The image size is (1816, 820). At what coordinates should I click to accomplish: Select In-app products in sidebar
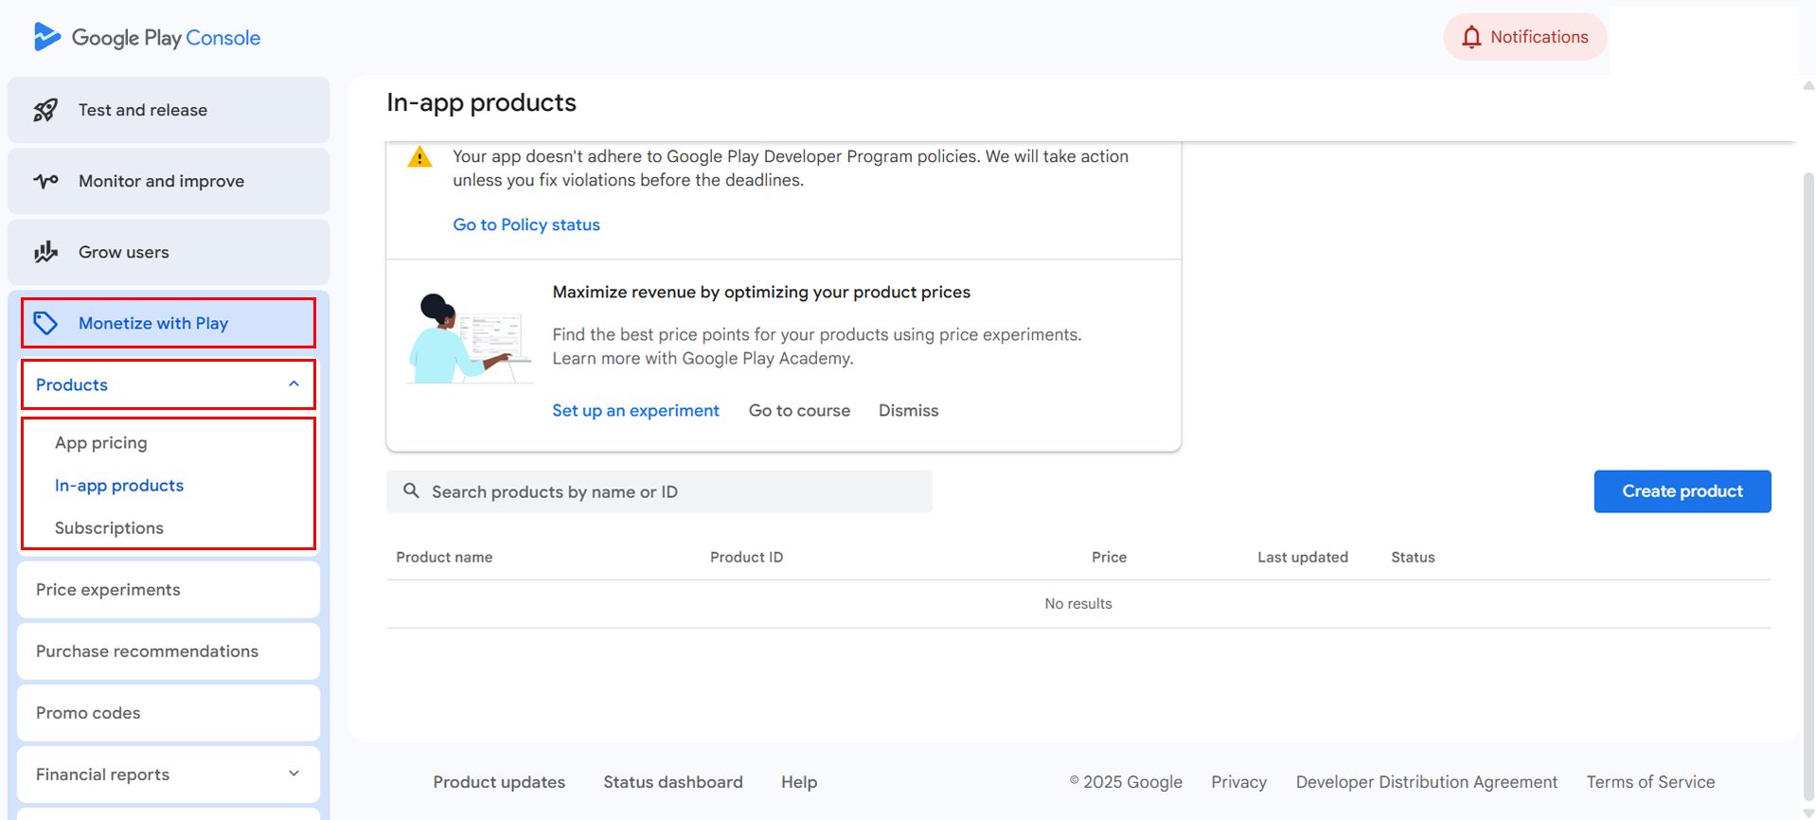point(119,485)
